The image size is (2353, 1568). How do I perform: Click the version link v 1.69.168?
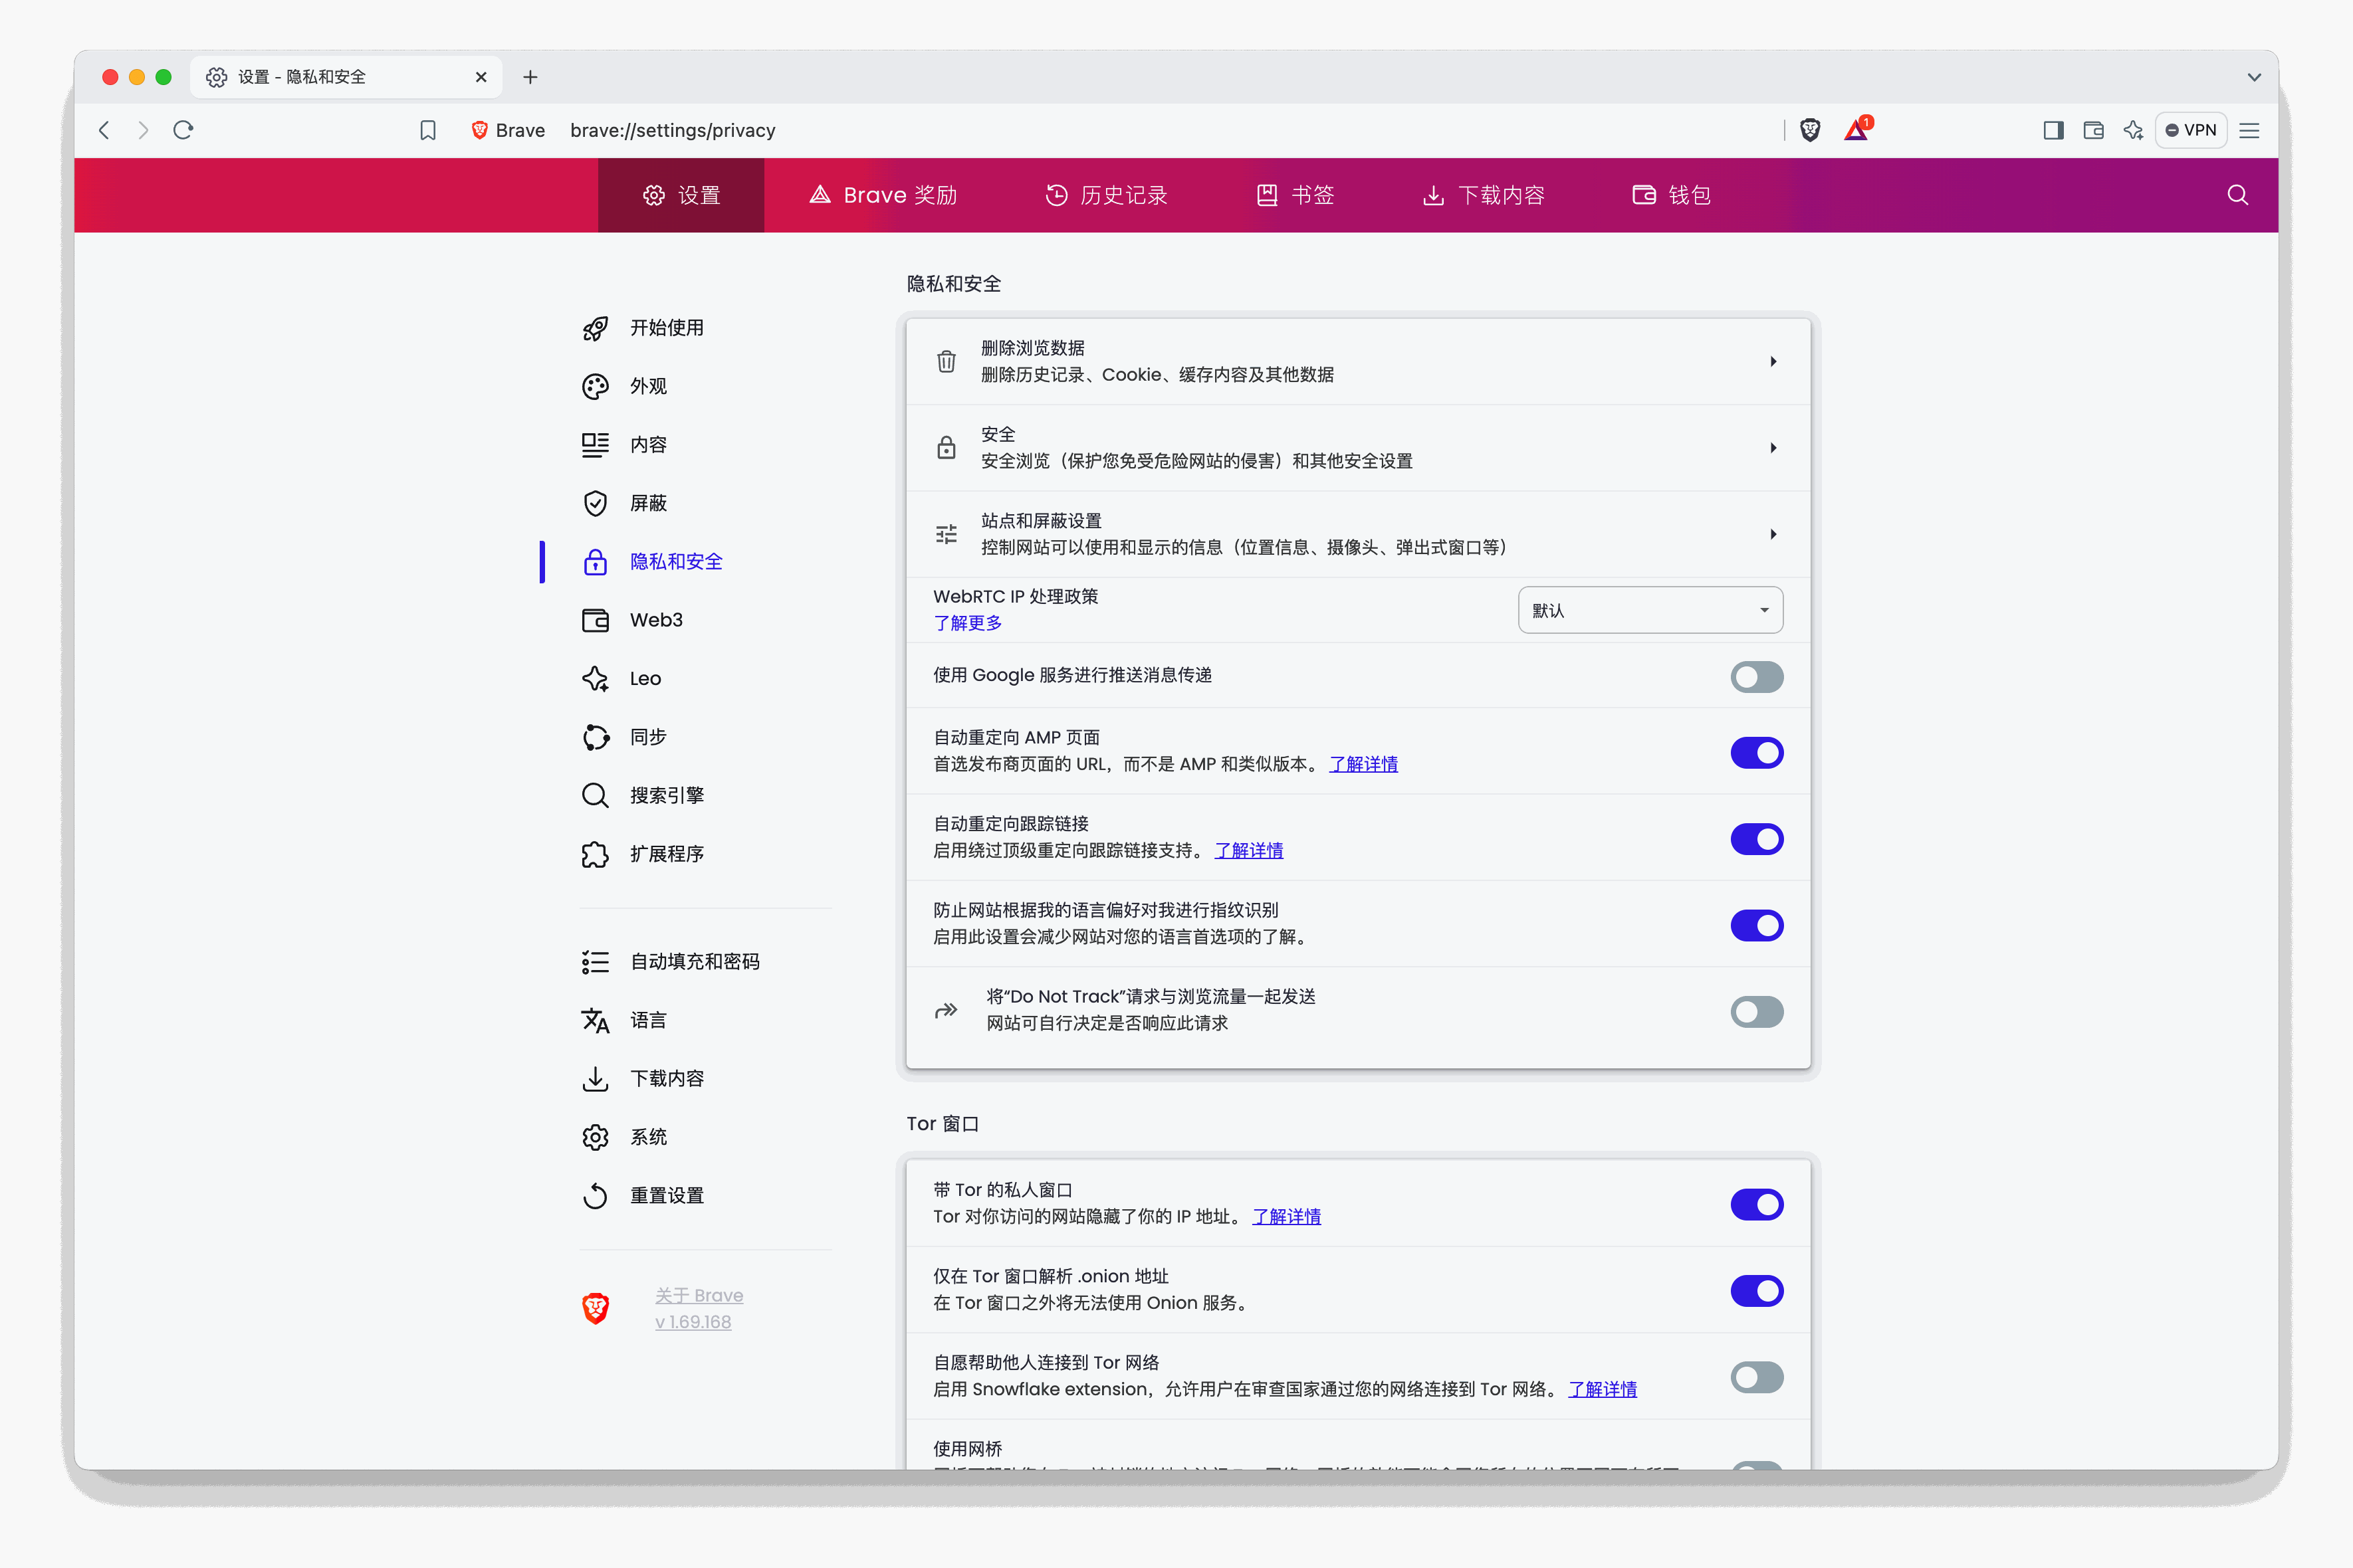(693, 1322)
